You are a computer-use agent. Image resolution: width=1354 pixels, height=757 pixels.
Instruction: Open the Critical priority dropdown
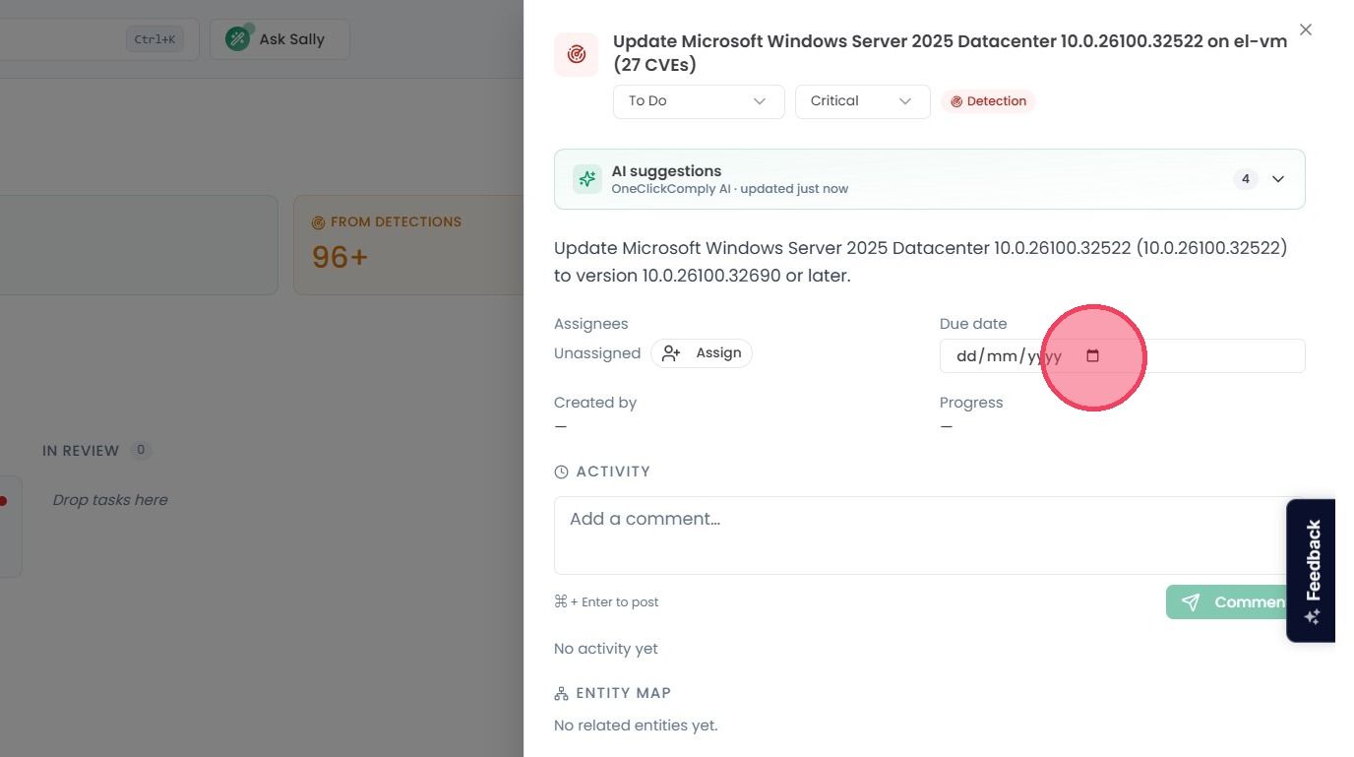point(863,101)
